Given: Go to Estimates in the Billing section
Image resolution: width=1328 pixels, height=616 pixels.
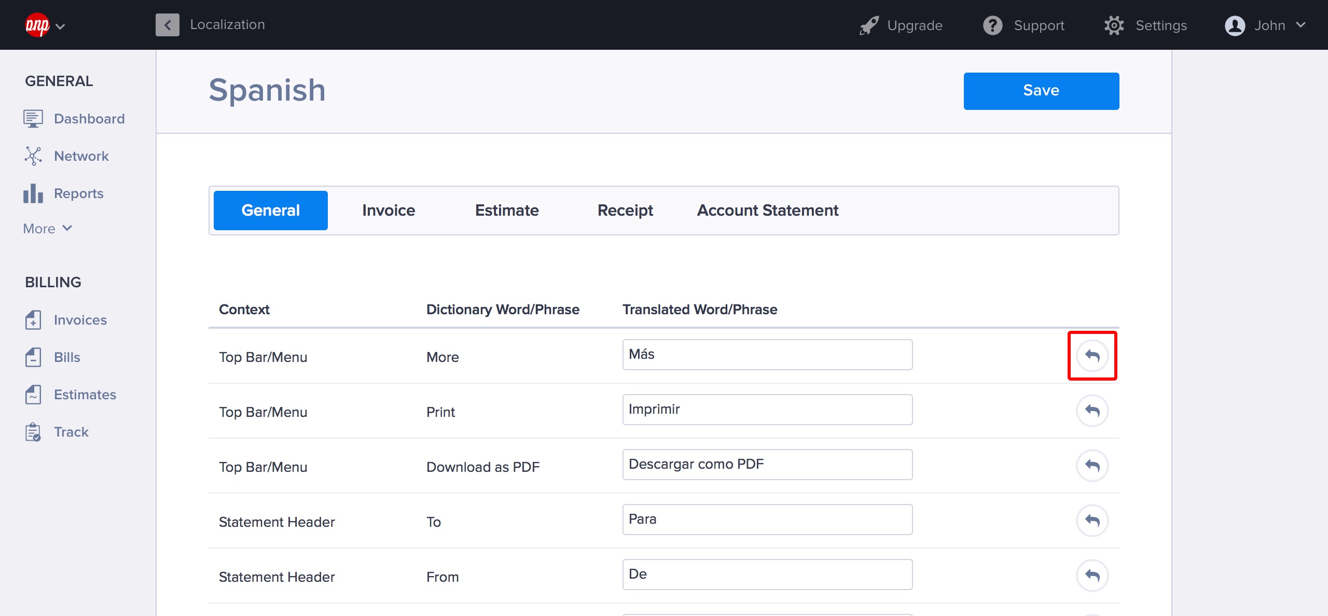Looking at the screenshot, I should [85, 395].
